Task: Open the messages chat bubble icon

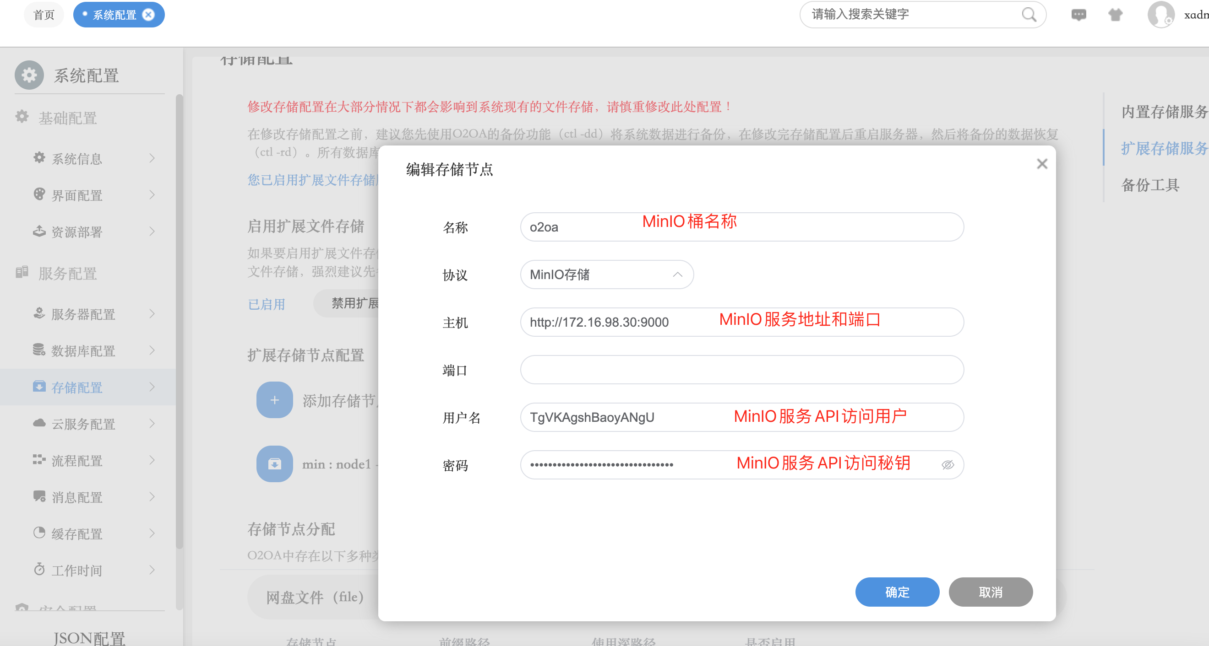Action: pos(1078,15)
